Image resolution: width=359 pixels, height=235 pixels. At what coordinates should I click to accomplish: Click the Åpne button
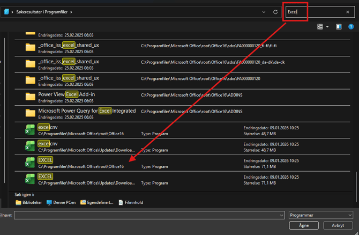click(x=304, y=226)
